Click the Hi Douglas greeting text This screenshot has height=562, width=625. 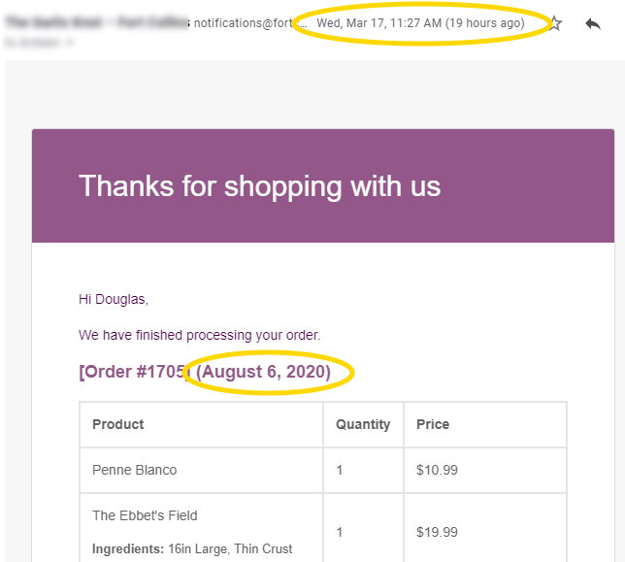click(114, 299)
